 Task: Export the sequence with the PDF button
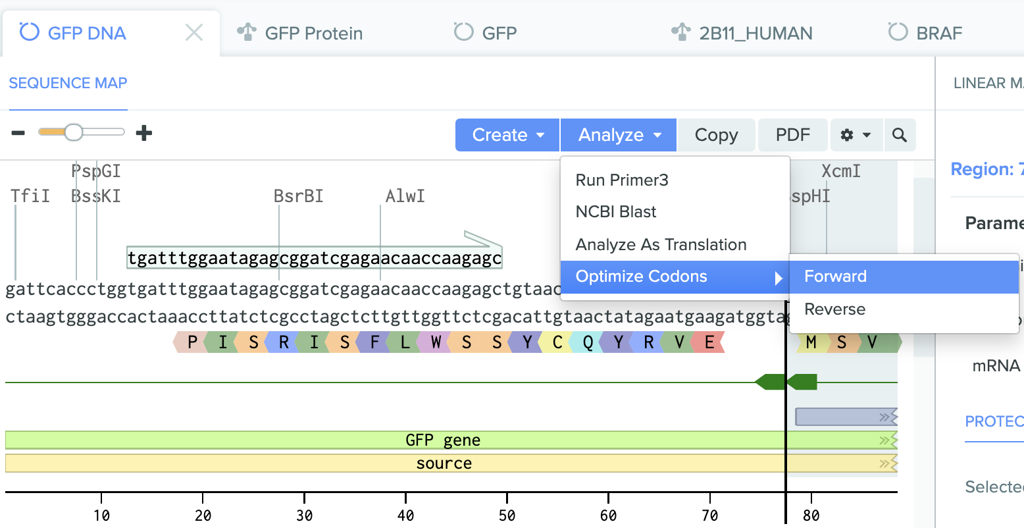point(793,135)
